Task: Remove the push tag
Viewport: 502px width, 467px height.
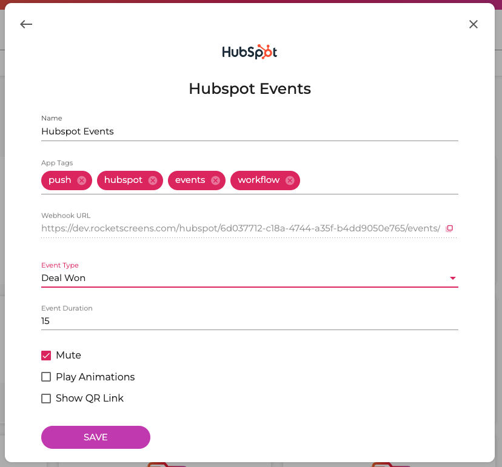Action: [83, 180]
